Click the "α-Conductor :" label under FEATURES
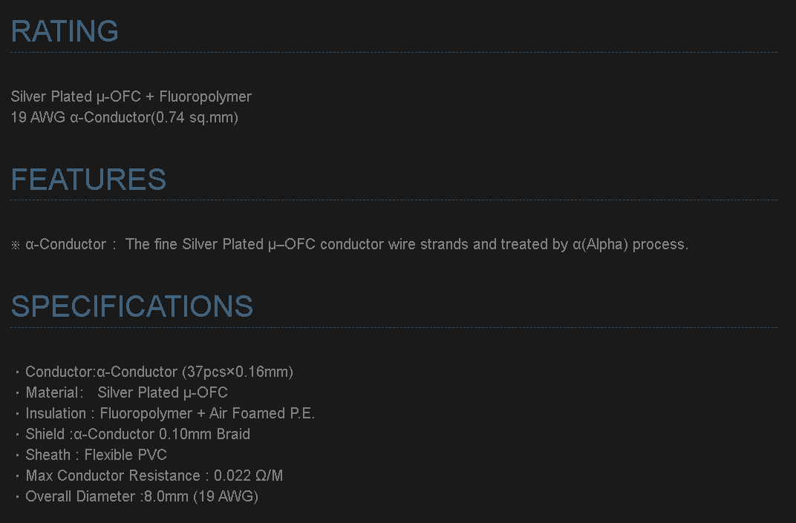Viewport: 796px width, 523px height. 72,244
